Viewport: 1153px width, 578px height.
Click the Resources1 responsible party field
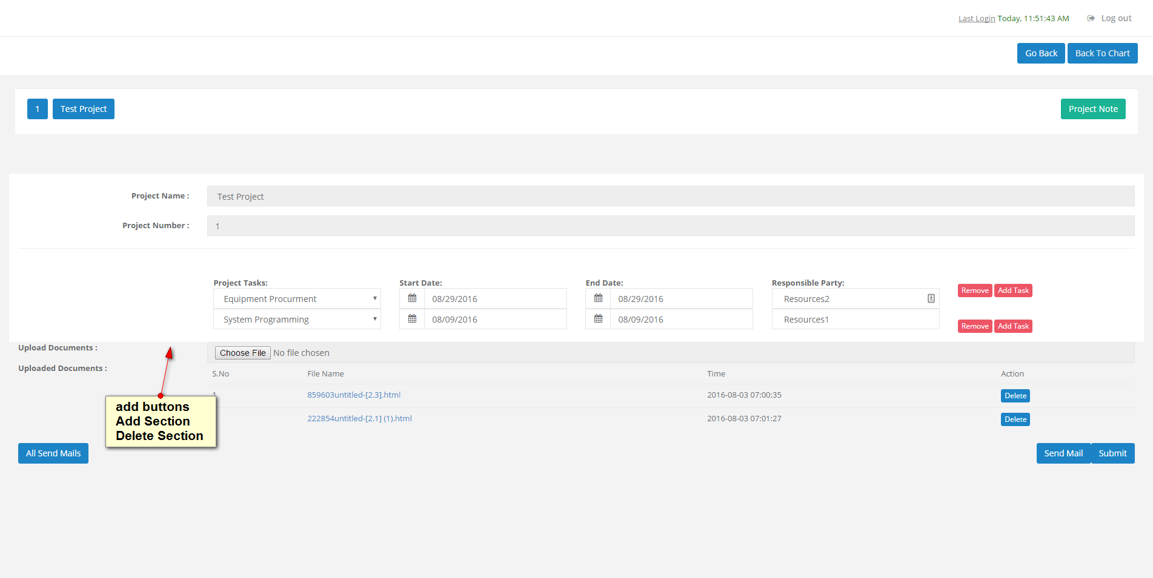point(856,319)
